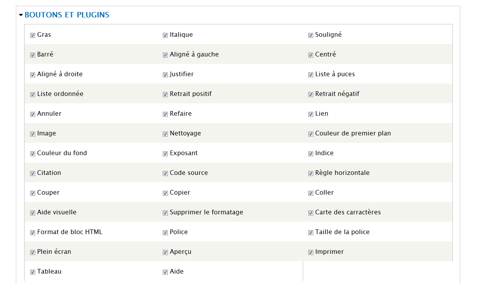Uncheck Supprimer le formatage option
Viewport: 478px width, 284px height.
coord(166,213)
